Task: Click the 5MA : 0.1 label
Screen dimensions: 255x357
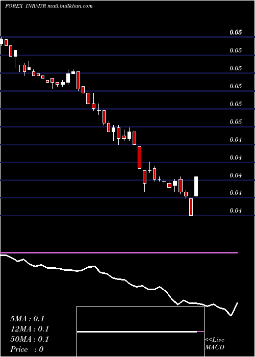Action: click(27, 319)
